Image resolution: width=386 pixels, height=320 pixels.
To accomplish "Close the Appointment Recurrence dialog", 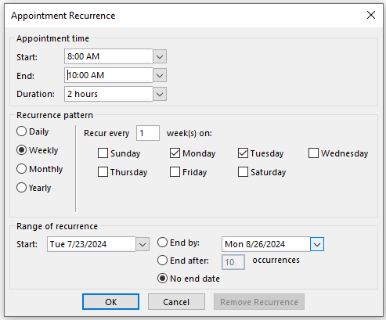I will 371,15.
